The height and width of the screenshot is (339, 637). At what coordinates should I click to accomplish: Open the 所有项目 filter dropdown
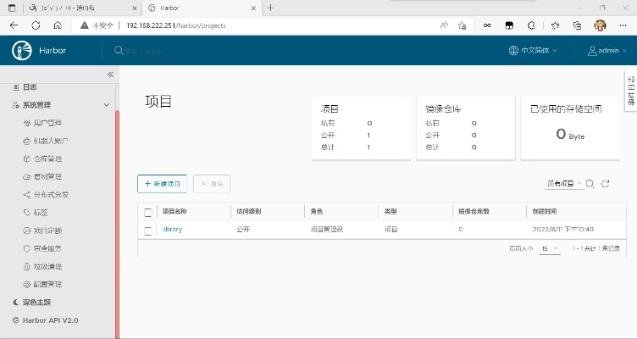[565, 183]
